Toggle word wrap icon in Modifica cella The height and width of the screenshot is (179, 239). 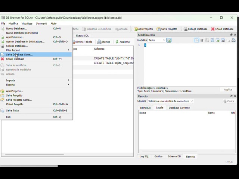(202, 40)
